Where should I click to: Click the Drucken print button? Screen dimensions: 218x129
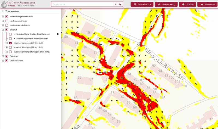tap(188, 4)
